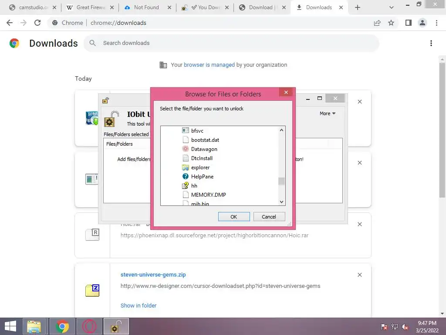Screen dimensions: 446x335
Task: Select the HelpPane entry
Action: click(202, 177)
